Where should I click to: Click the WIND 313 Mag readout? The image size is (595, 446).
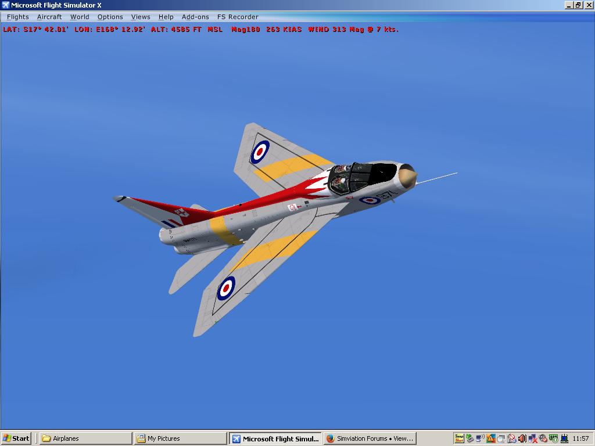[353, 29]
